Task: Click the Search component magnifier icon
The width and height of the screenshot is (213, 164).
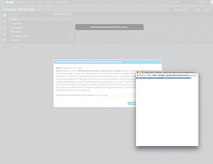Action: [x=12, y=40]
